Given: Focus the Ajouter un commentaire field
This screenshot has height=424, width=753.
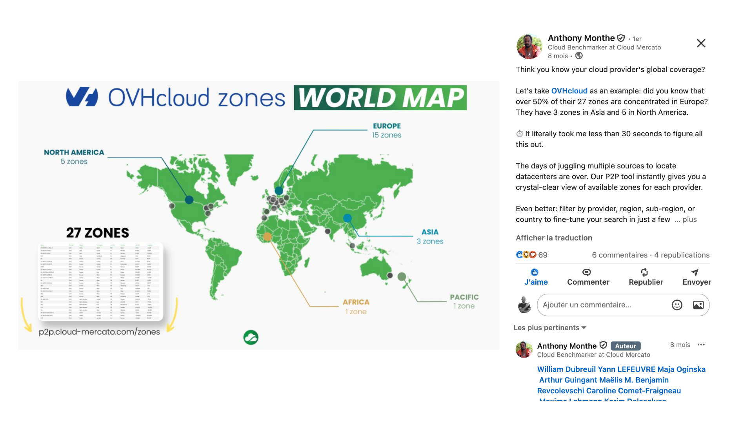Looking at the screenshot, I should (602, 305).
